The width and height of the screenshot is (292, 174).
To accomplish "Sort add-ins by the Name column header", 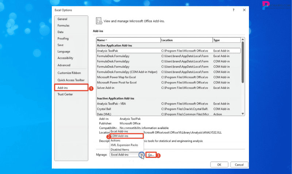I will (128, 40).
